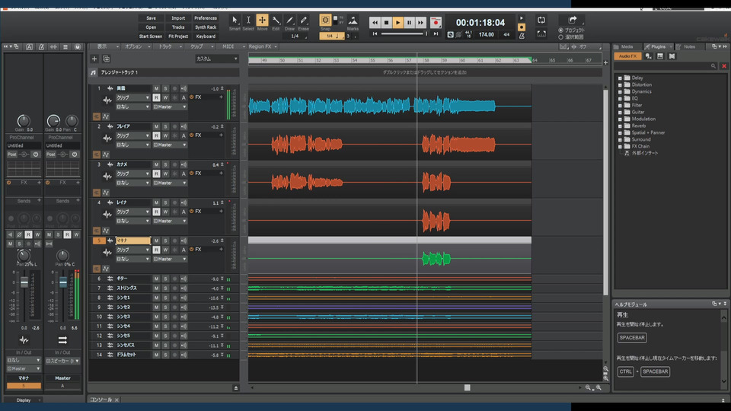Toggle the Snap to grid button
731x411 pixels.
[325, 21]
